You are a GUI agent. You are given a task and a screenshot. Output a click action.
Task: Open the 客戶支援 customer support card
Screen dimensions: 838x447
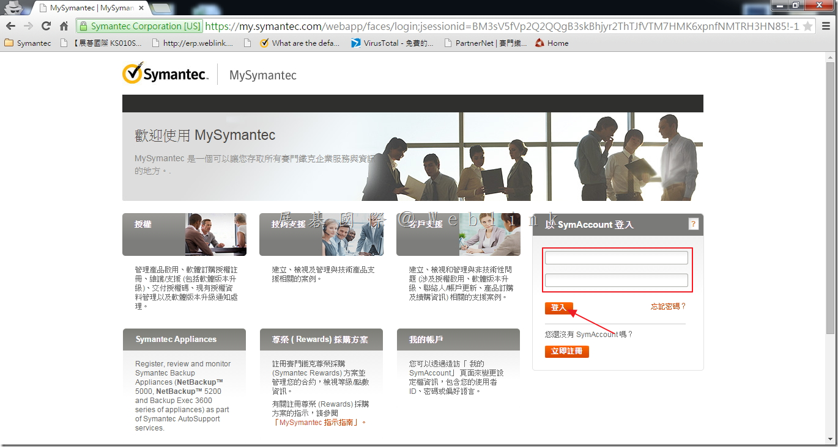click(458, 234)
